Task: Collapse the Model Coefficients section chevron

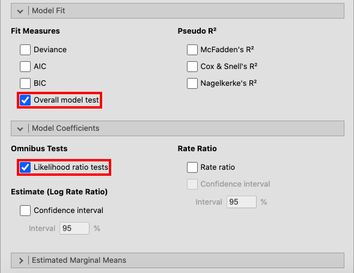Action: click(x=20, y=129)
